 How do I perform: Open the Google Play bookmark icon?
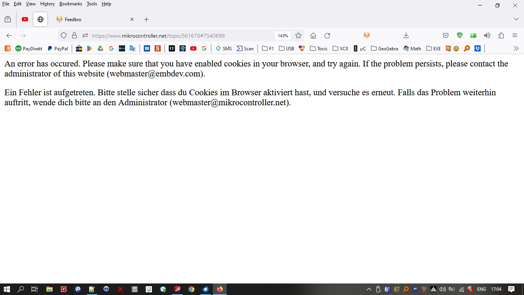coord(89,48)
